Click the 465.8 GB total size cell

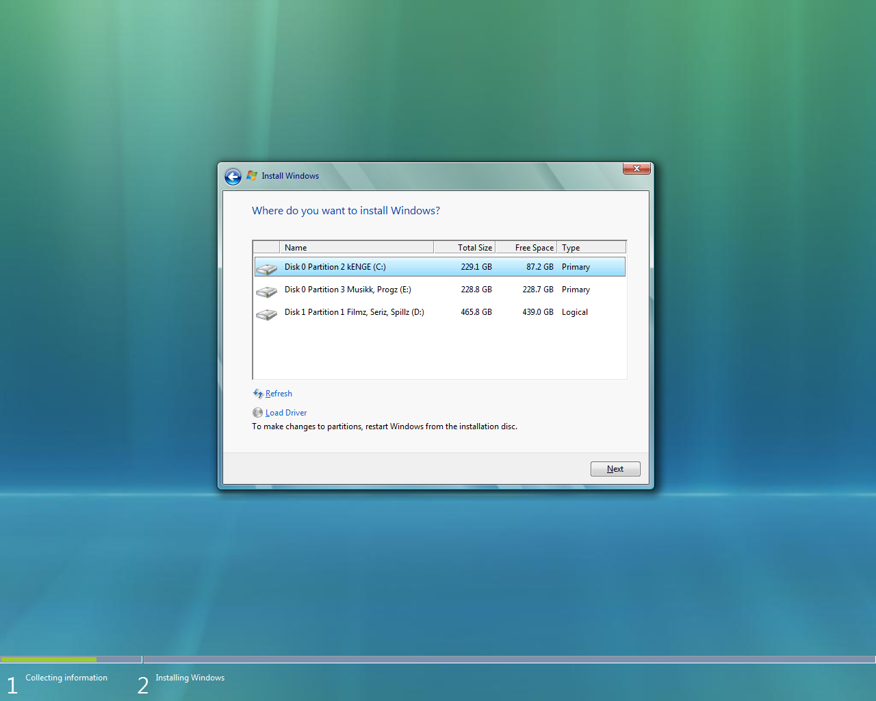(476, 312)
